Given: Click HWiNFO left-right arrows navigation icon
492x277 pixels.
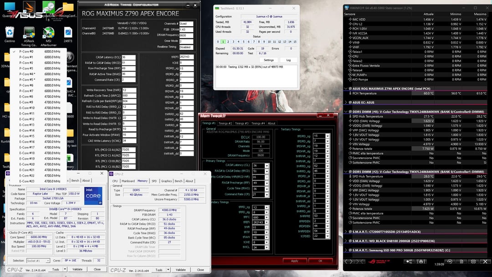Looking at the screenshot, I should click(x=350, y=261).
